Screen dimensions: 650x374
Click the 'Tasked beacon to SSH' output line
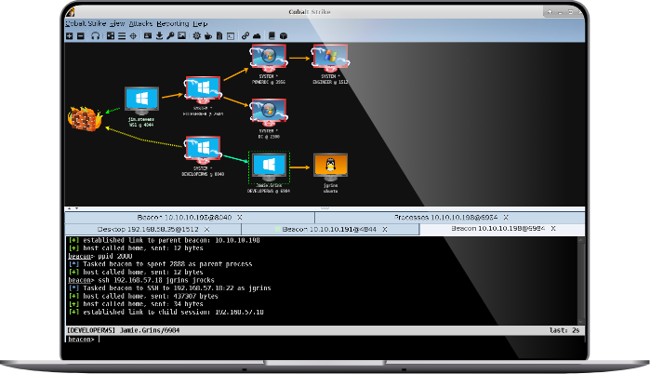[x=169, y=287]
